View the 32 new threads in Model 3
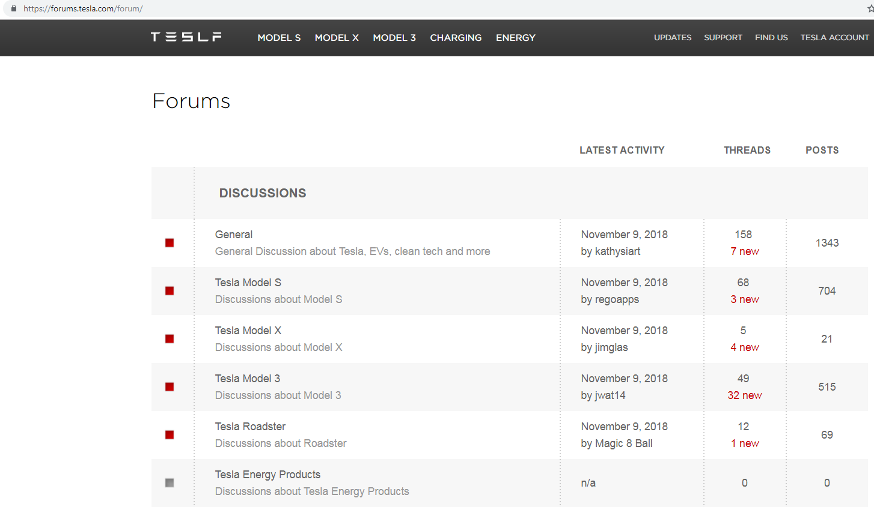The width and height of the screenshot is (874, 507). [x=745, y=395]
